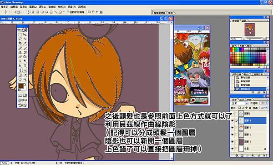Select the Blur tool

click(20, 61)
